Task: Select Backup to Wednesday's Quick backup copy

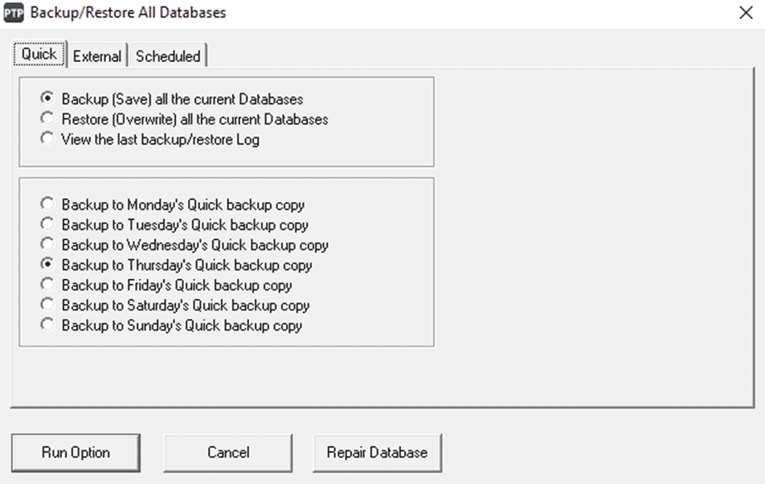Action: pyautogui.click(x=47, y=244)
